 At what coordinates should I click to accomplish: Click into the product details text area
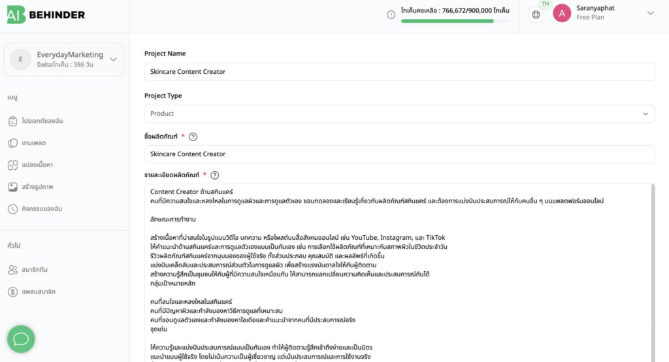(397, 273)
